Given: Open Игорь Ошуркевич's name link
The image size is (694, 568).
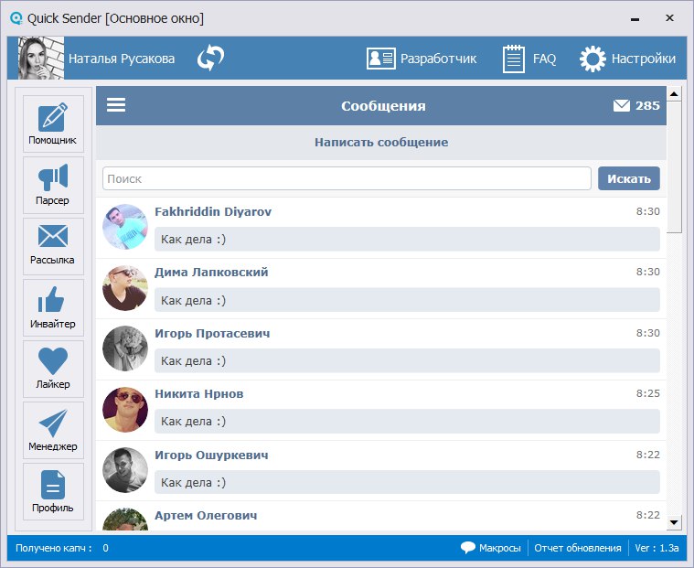Looking at the screenshot, I should pyautogui.click(x=211, y=455).
